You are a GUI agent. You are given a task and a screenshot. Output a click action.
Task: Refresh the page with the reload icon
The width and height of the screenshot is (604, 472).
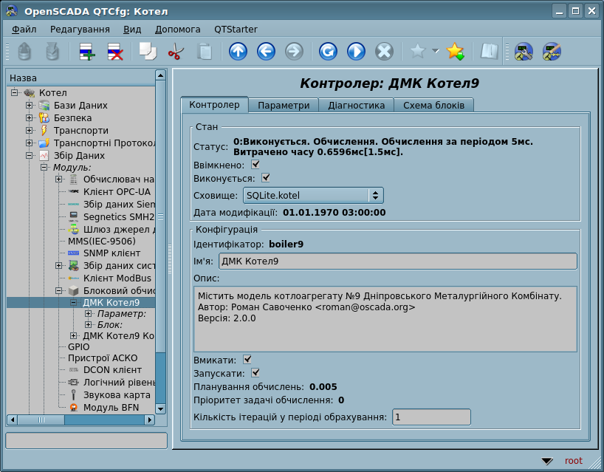(328, 52)
